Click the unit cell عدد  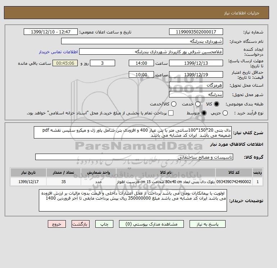[99, 182]
